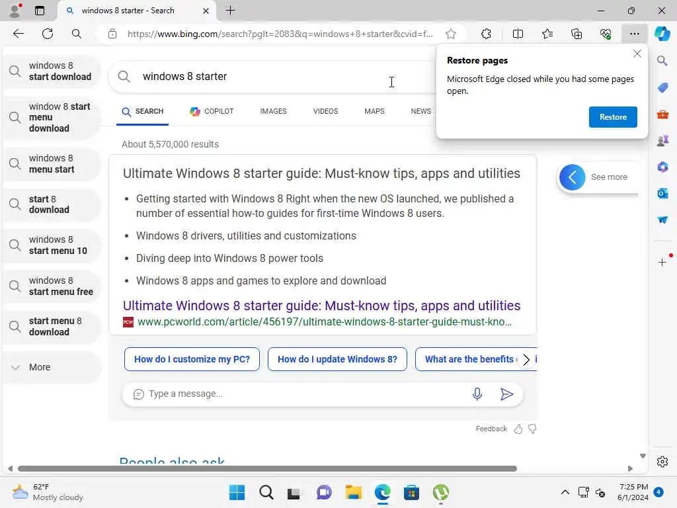The height and width of the screenshot is (508, 677).
Task: Select suggestion windows 8 start download
Action: click(52, 71)
